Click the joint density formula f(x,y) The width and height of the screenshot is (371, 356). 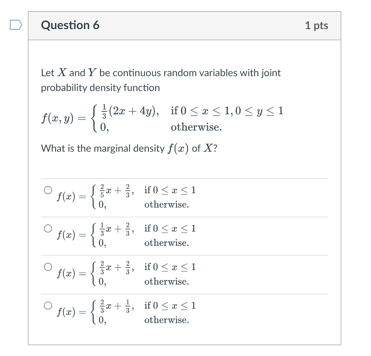tap(162, 119)
